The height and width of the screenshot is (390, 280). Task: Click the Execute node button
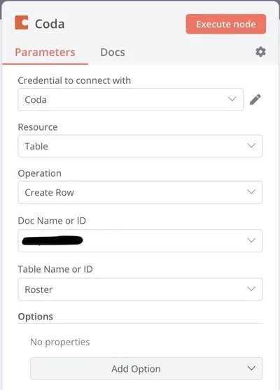[226, 24]
